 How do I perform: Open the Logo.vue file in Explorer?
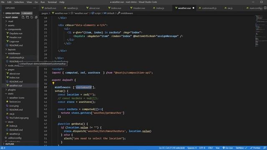click(x=14, y=41)
